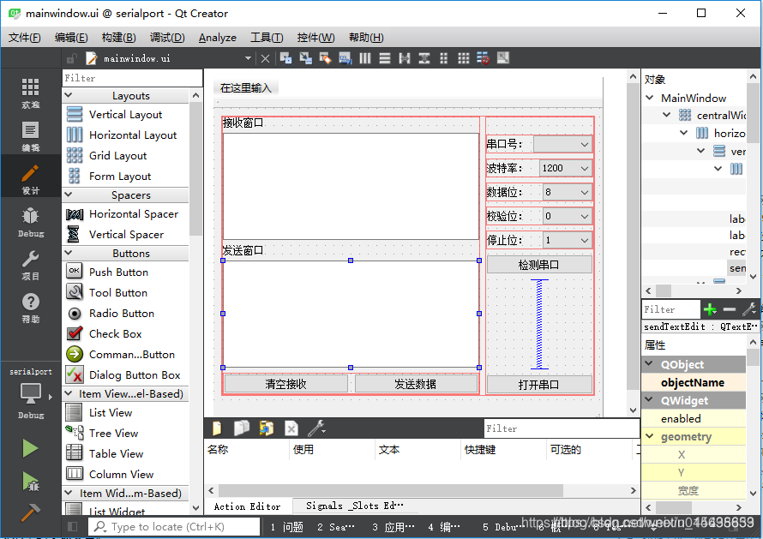Open 1 问题 output pane
This screenshot has width=763, height=539.
286,527
